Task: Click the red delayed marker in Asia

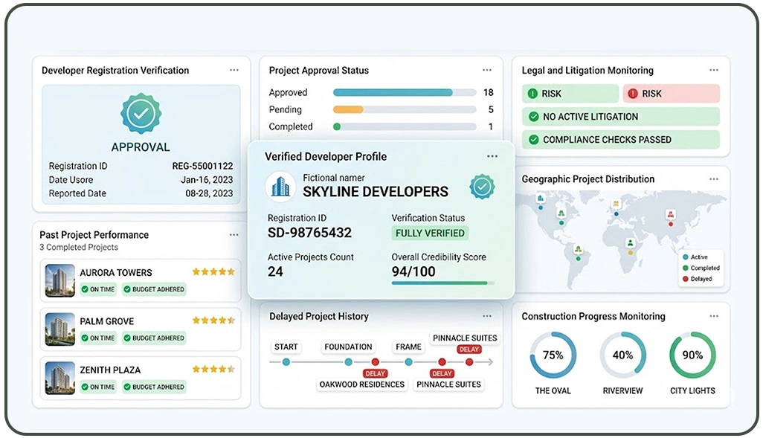Action: click(671, 224)
